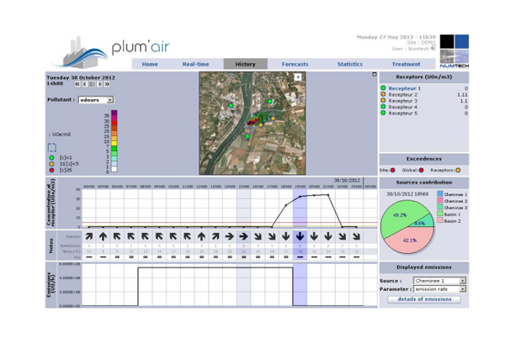
Task: Click the 19h00 highlighted column in concentration chart
Action: tap(299, 208)
